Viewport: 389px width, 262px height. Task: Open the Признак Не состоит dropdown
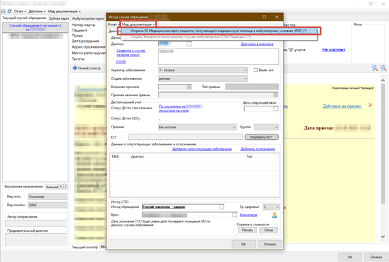pyautogui.click(x=197, y=127)
